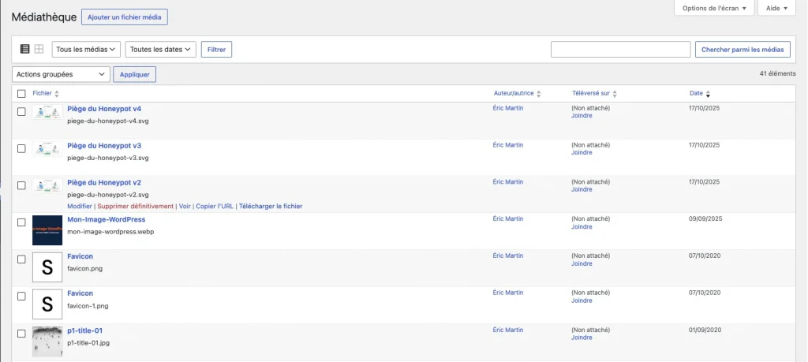Click Copier l'URL under Honeypot v2
Screen dimensions: 808x362
tap(215, 206)
